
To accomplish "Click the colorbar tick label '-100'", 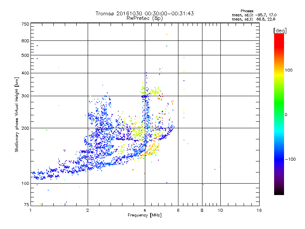I will 290,159.
